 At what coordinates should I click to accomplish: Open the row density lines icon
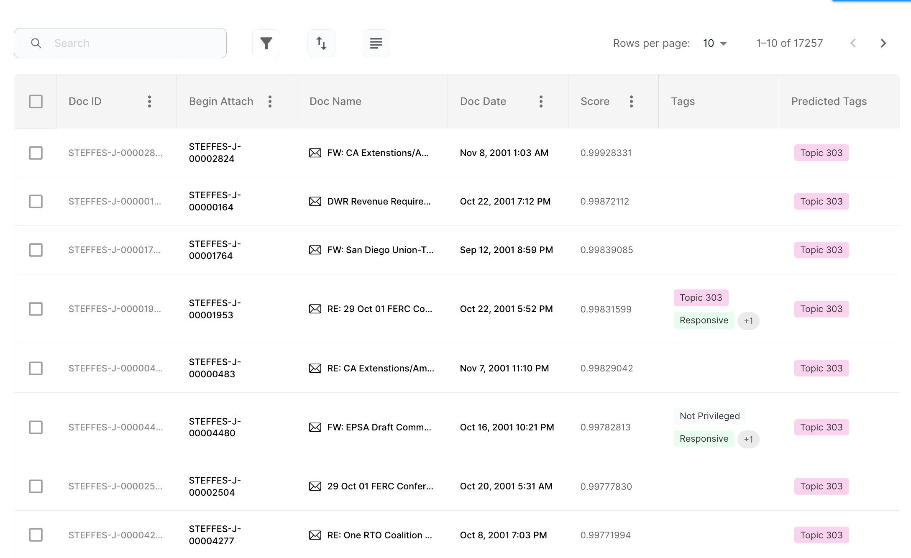coord(376,43)
